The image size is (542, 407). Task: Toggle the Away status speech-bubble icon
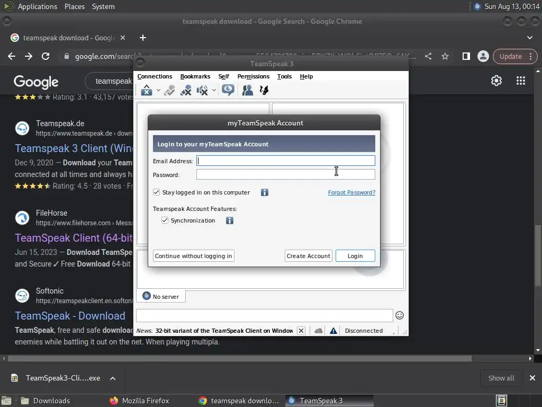click(x=228, y=90)
